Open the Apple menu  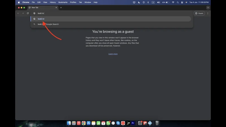19,2
